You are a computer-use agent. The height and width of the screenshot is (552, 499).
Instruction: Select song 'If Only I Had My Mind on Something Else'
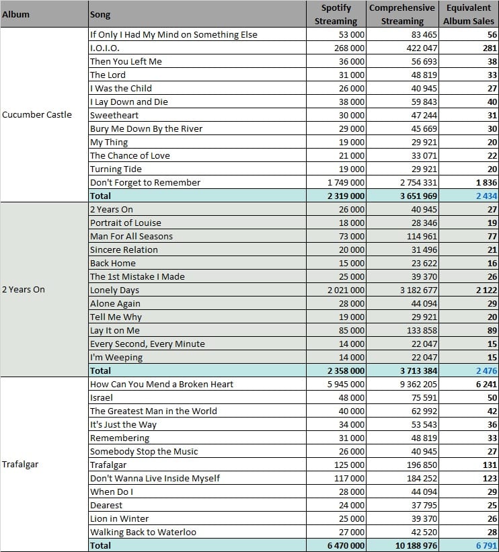197,34
